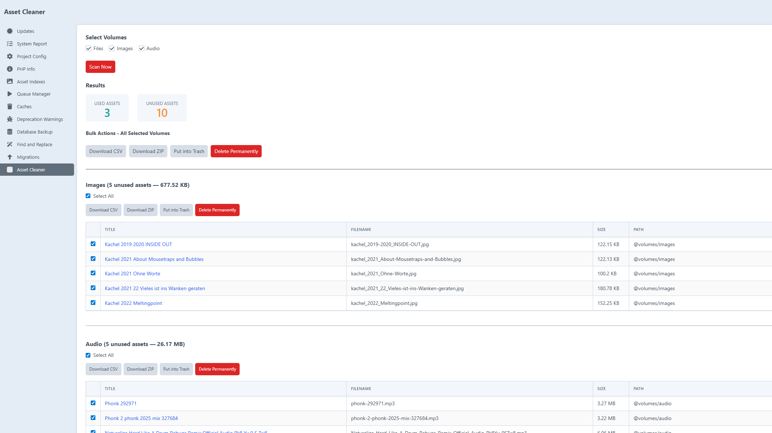Click the Caches trash can icon

tap(10, 106)
